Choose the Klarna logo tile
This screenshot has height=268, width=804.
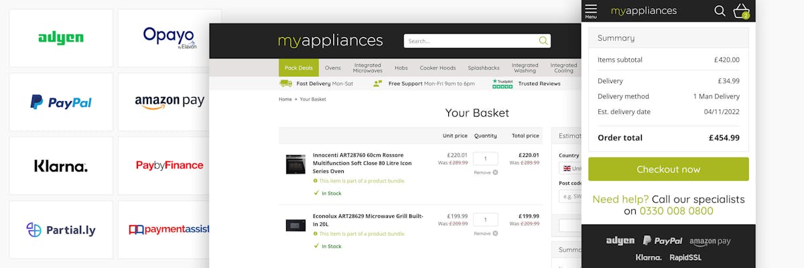[61, 165]
